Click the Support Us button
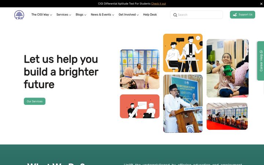 [x=242, y=15]
